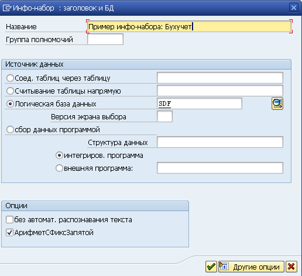Click the red X cancel icon
302x276 pixels.
click(291, 267)
